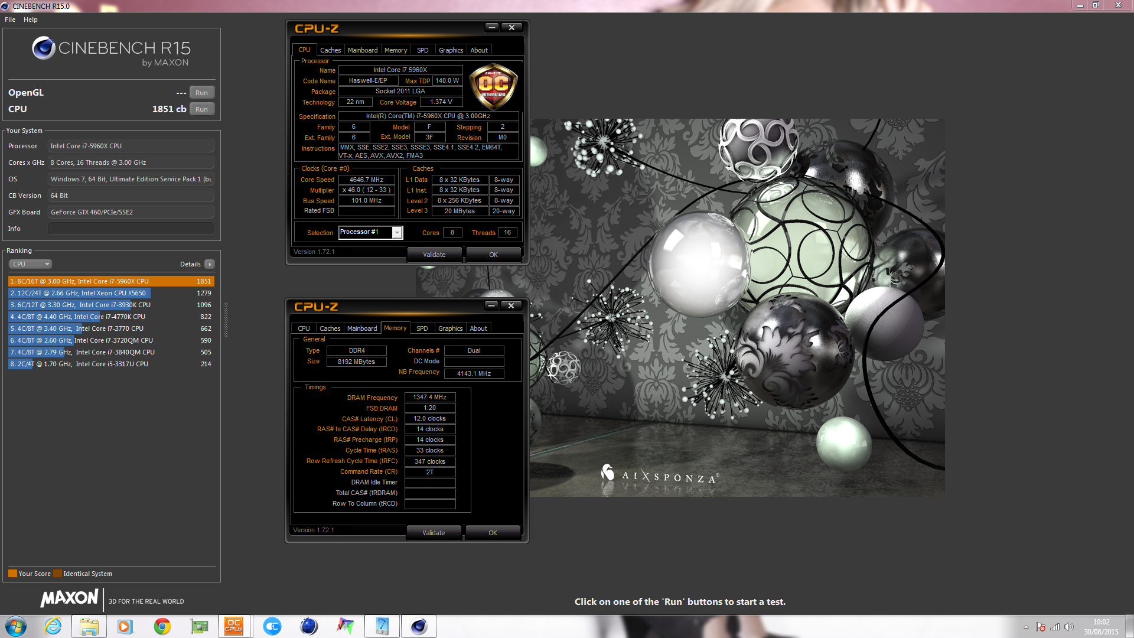Open the volume speaker tray icon

[1069, 627]
